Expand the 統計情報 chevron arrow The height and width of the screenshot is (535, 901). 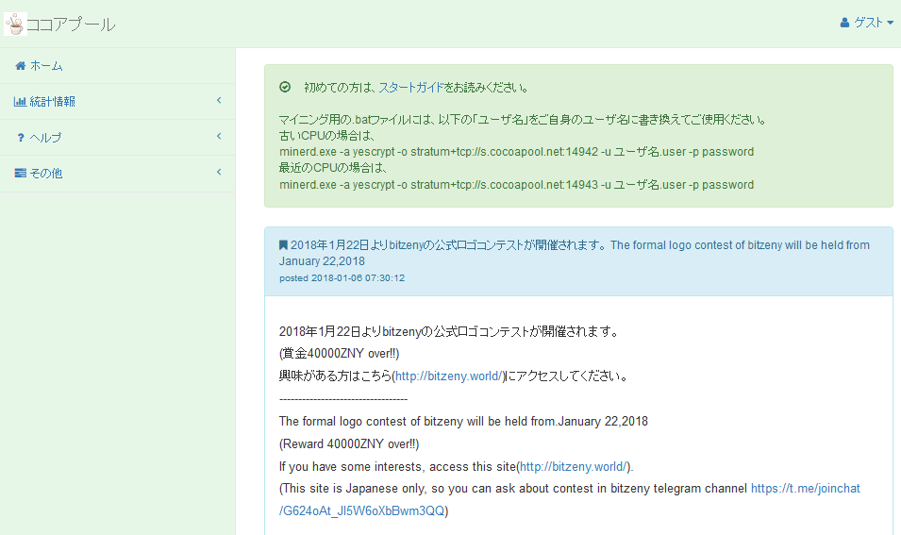tap(219, 101)
